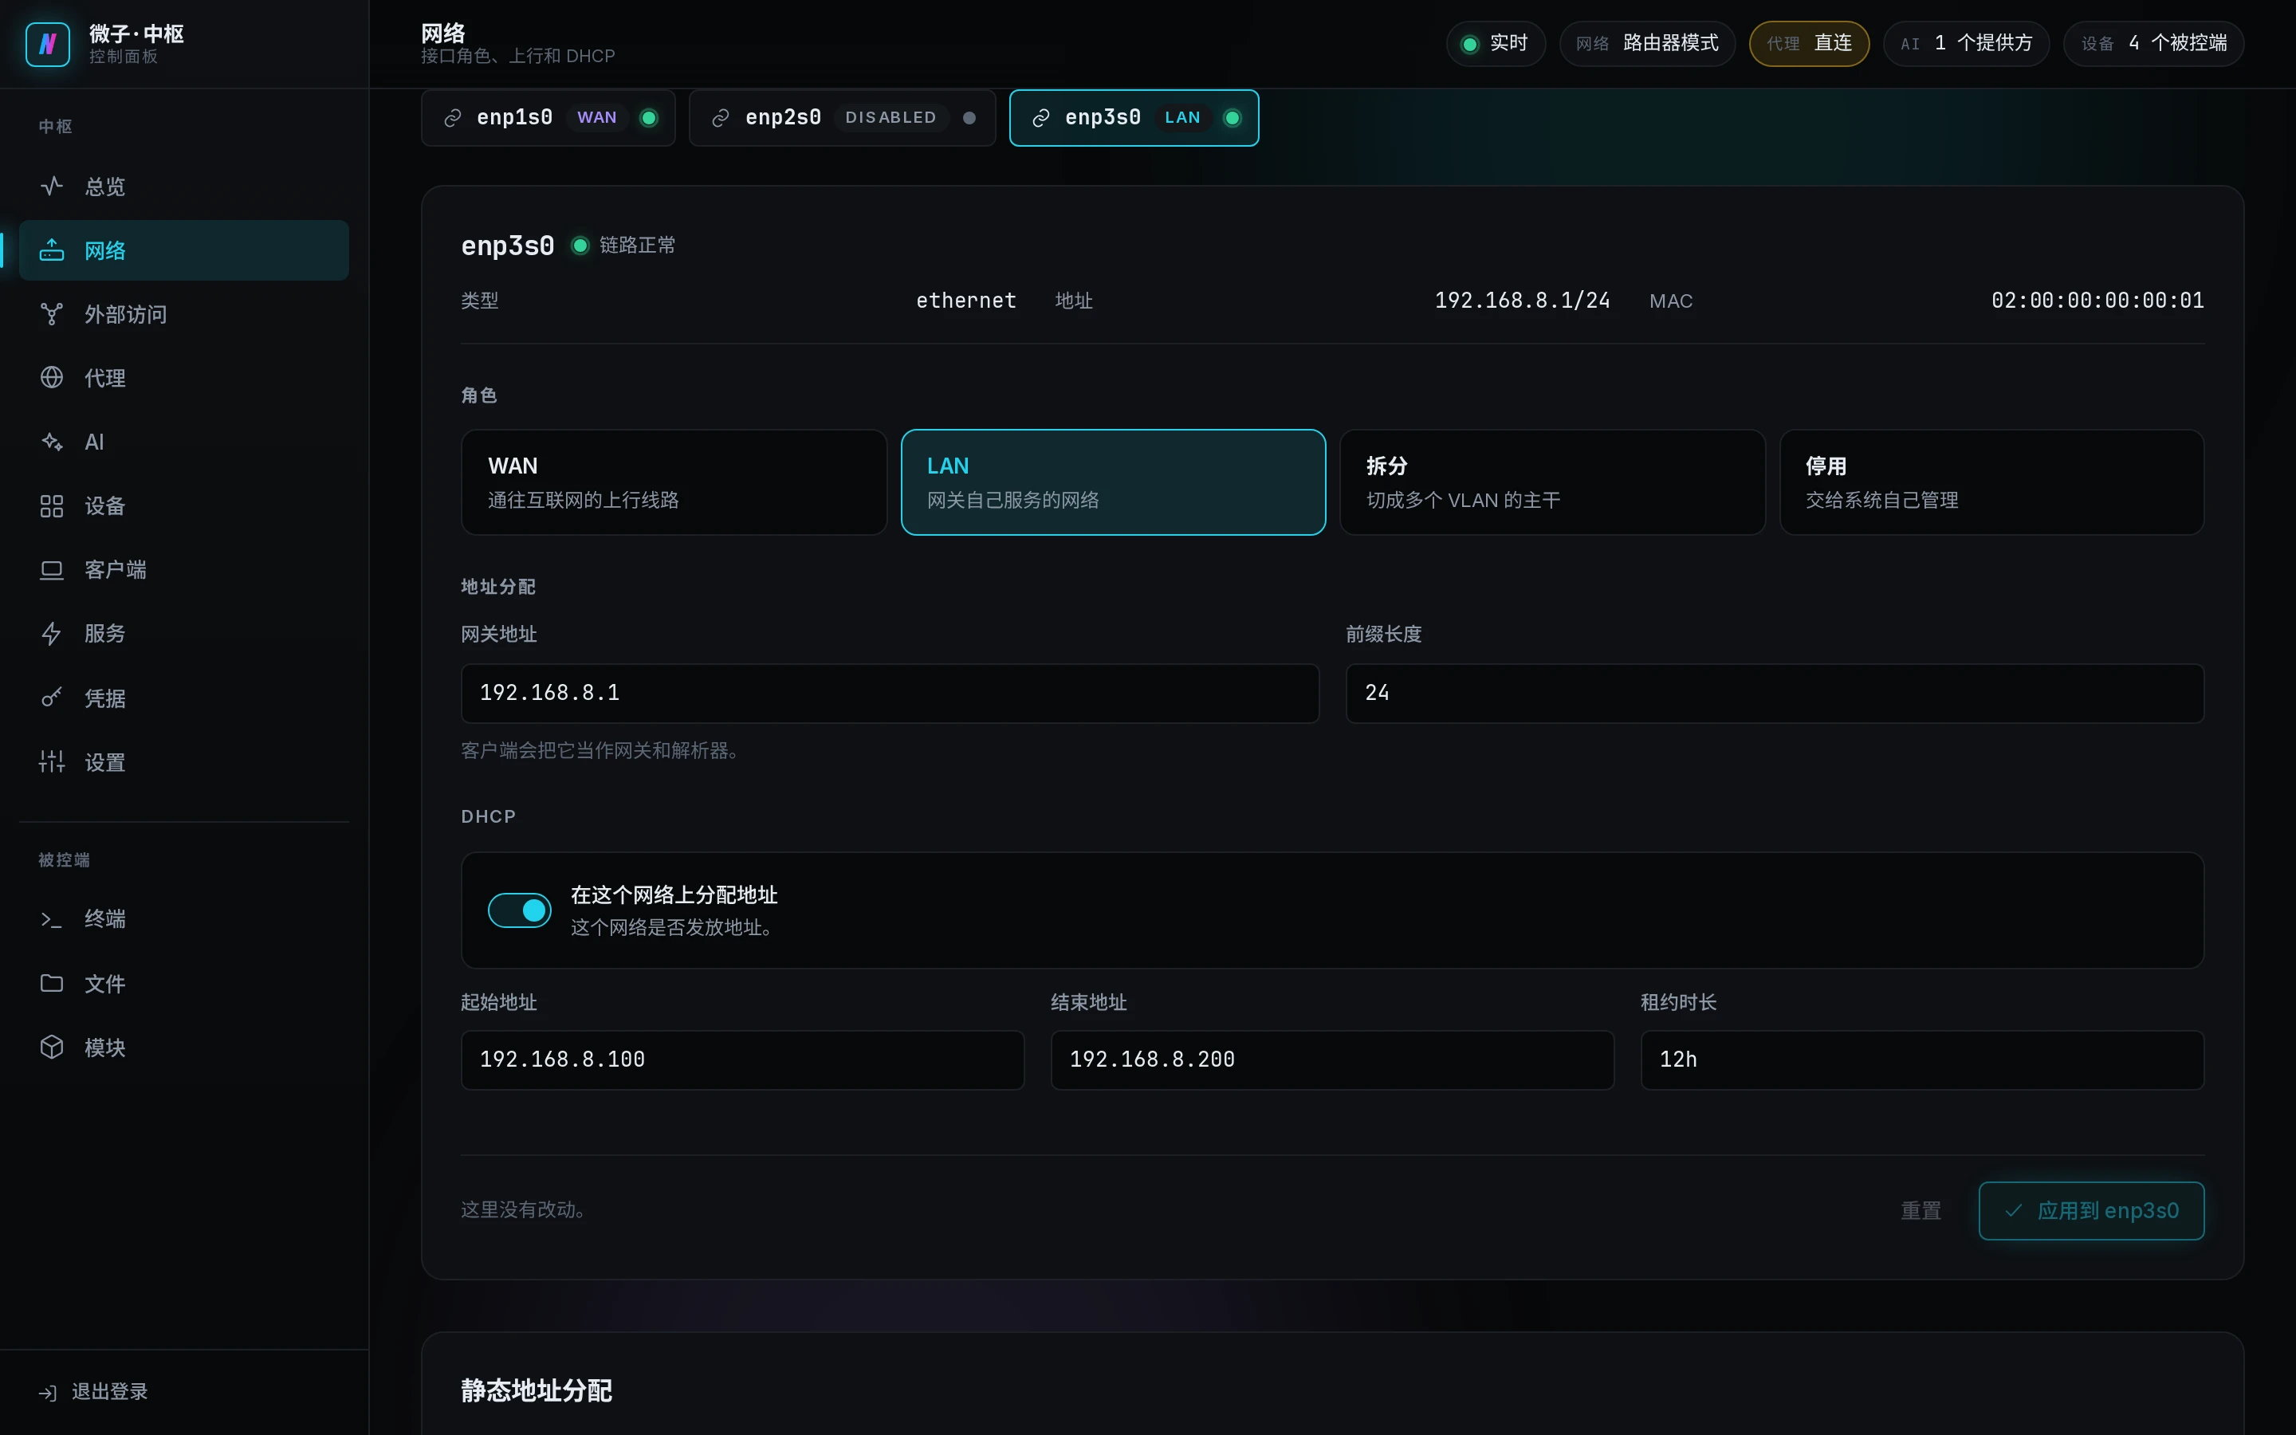Switch to enp1s0 WAN interface tab
Screen dimensions: 2296x1435
(548, 118)
